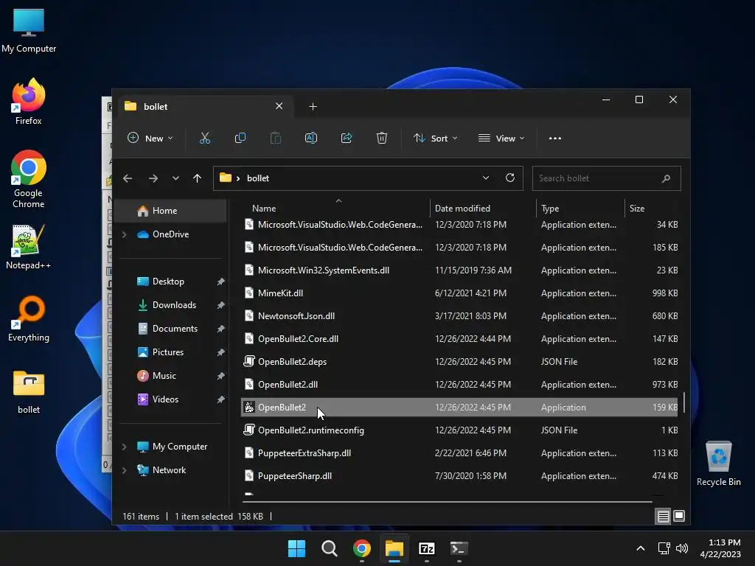The image size is (755, 566).
Task: Expand address bar history dropdown
Action: coord(486,178)
